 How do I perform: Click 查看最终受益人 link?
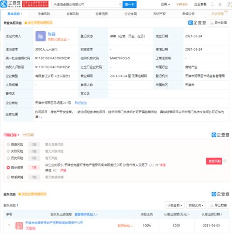pos(86,214)
